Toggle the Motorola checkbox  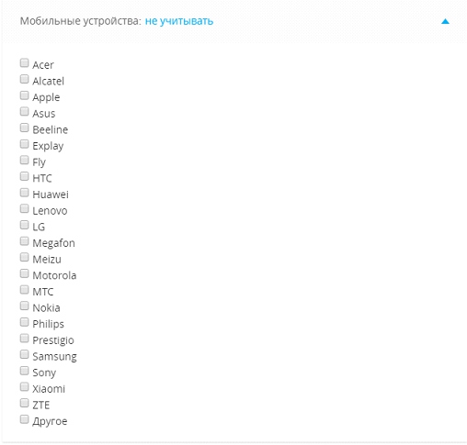tap(24, 273)
